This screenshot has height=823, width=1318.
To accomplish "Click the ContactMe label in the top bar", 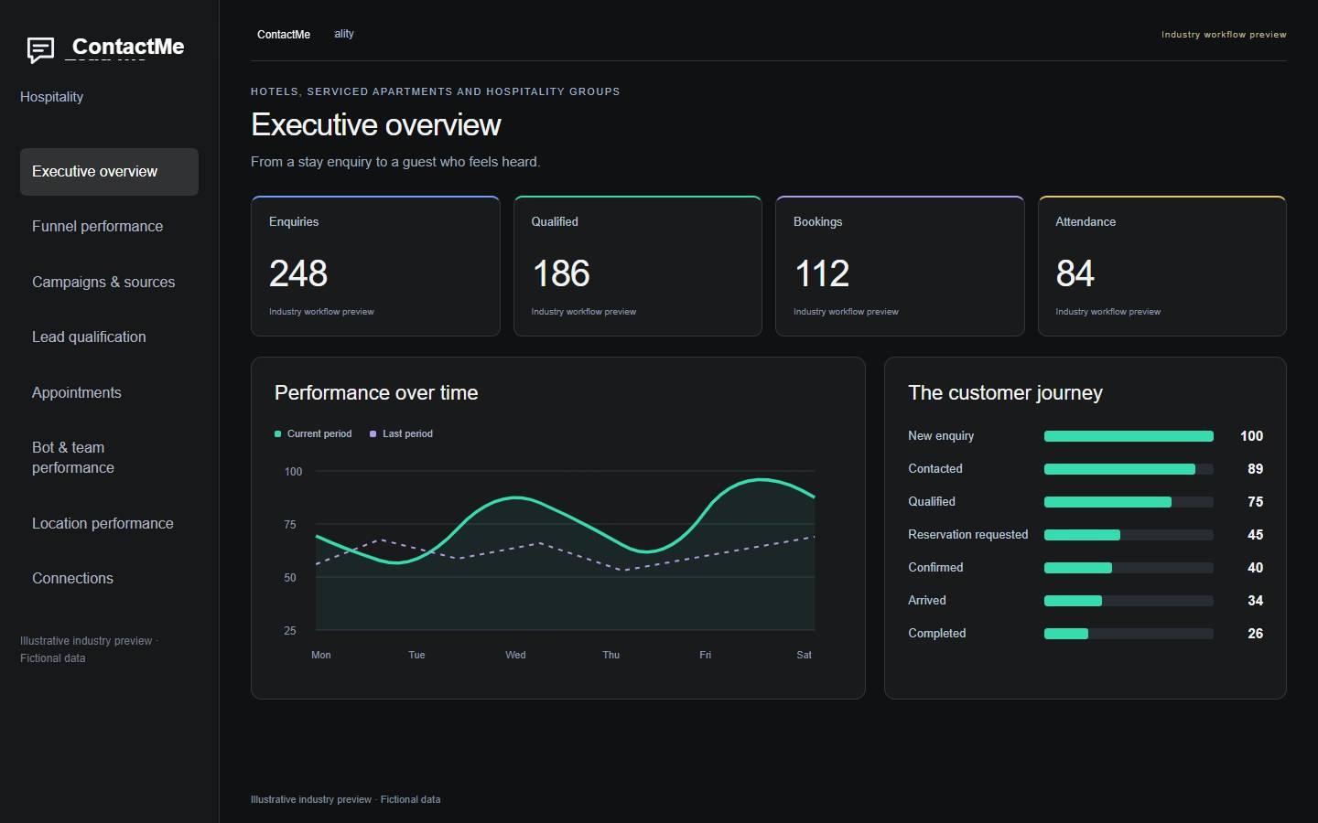I will [284, 35].
